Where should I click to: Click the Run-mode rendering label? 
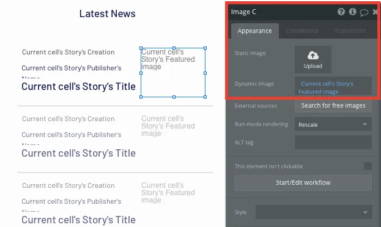click(x=261, y=124)
